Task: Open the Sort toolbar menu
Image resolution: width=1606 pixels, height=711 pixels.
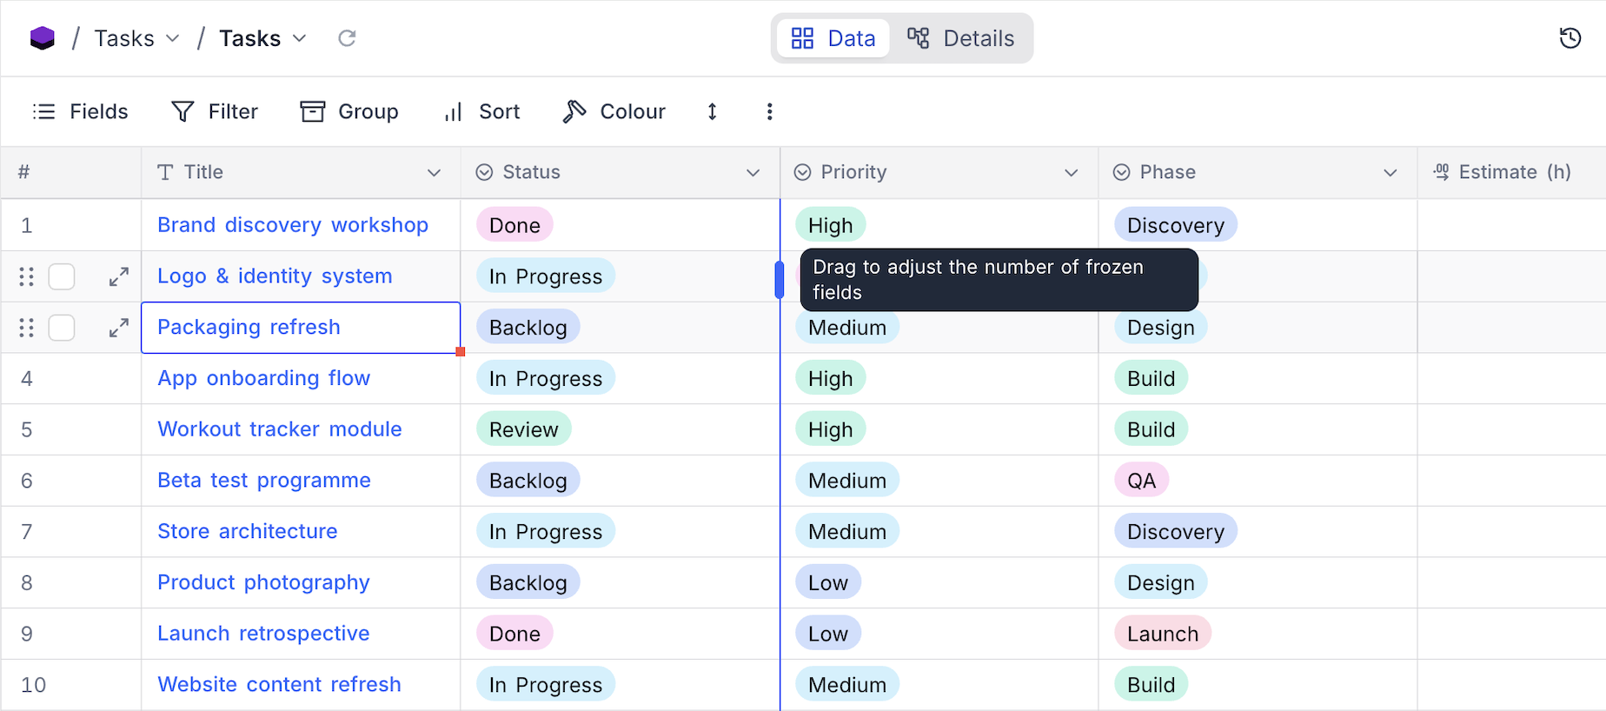Action: tap(481, 111)
